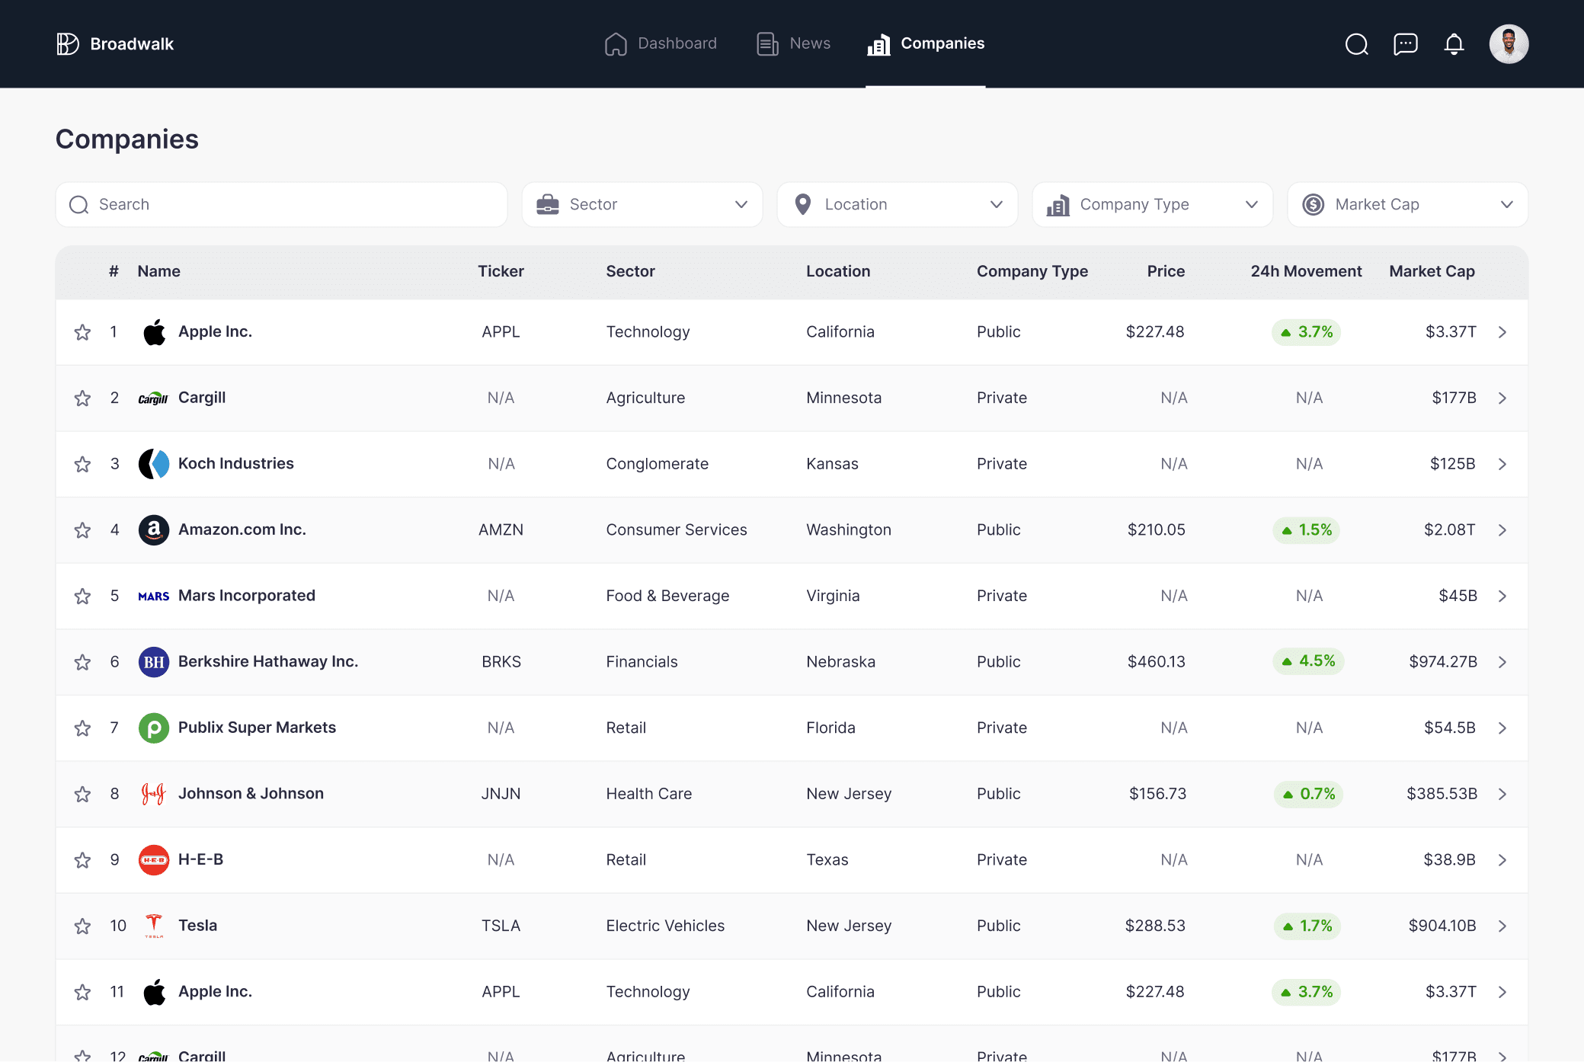The width and height of the screenshot is (1584, 1062).
Task: Go to the Dashboard tab
Action: click(661, 43)
